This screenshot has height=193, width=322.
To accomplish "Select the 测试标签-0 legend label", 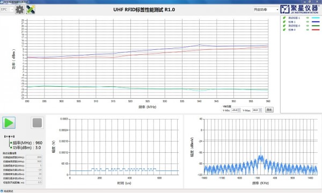I will (x=294, y=26).
